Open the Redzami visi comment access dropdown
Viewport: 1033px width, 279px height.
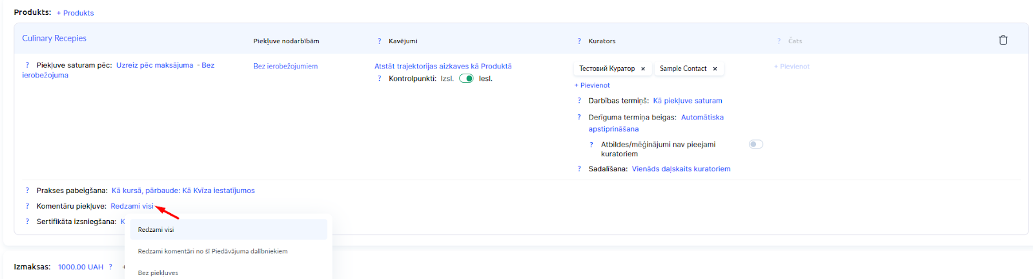132,206
